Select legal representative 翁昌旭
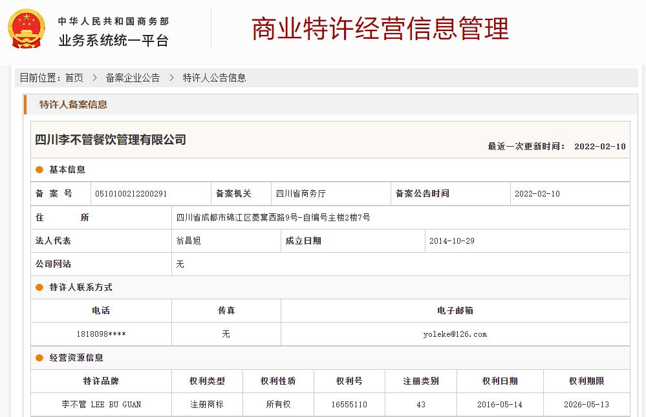Image resolution: width=646 pixels, height=417 pixels. tap(188, 241)
